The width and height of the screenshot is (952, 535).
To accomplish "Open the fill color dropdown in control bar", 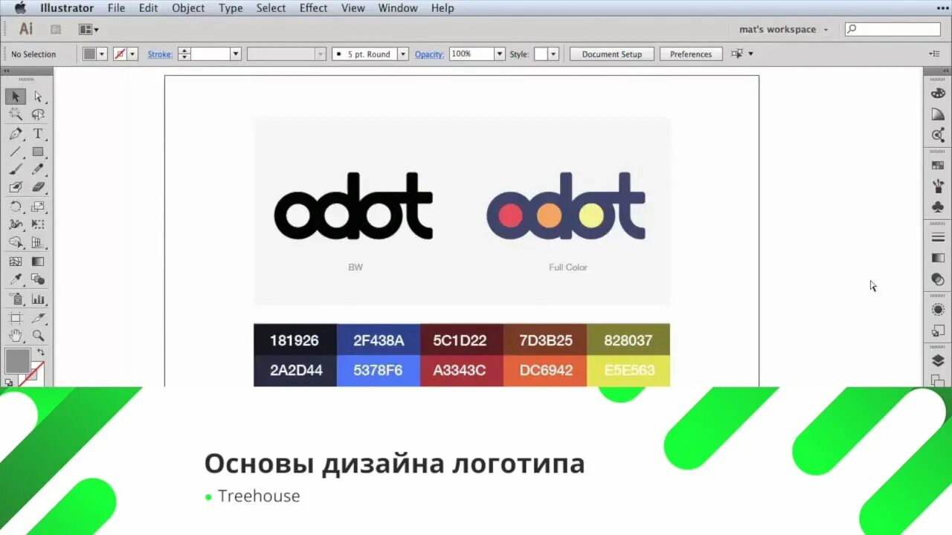I will (103, 54).
